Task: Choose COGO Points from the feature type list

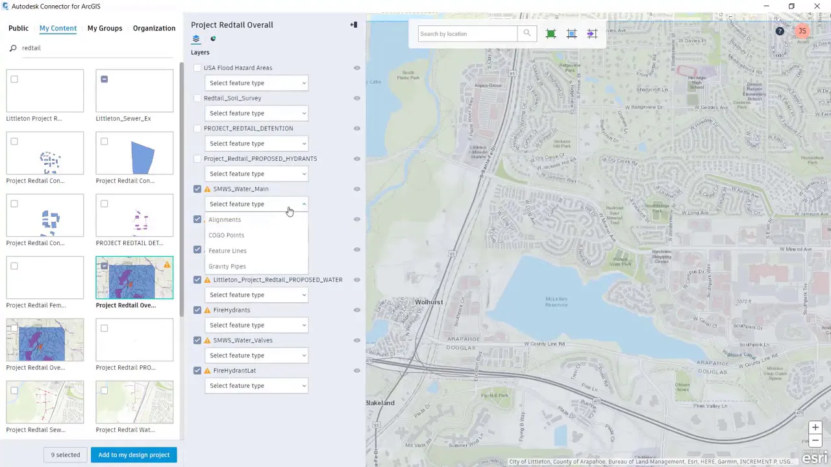Action: (x=256, y=235)
